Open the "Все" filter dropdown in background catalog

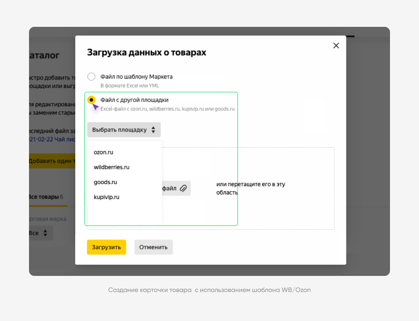click(x=41, y=233)
